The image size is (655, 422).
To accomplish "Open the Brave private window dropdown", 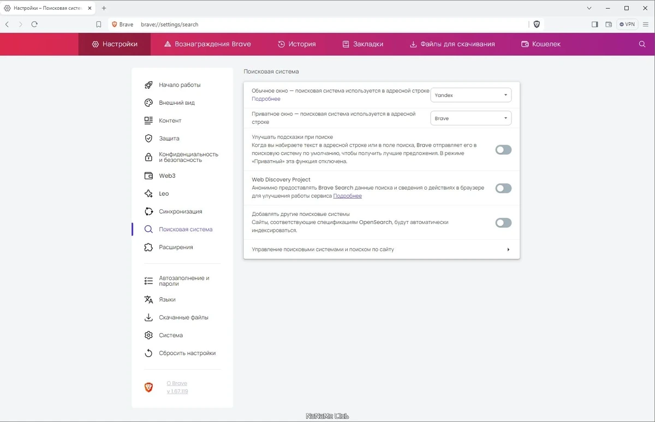I will point(471,118).
